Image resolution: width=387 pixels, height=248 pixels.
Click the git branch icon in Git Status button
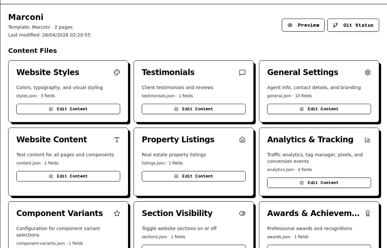point(335,25)
